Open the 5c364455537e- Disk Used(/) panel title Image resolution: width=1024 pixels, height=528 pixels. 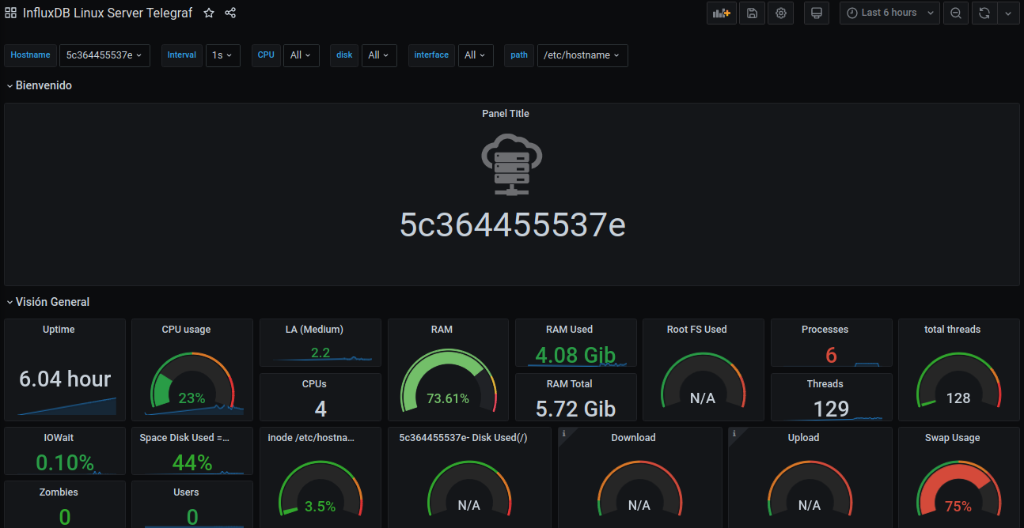coord(463,438)
